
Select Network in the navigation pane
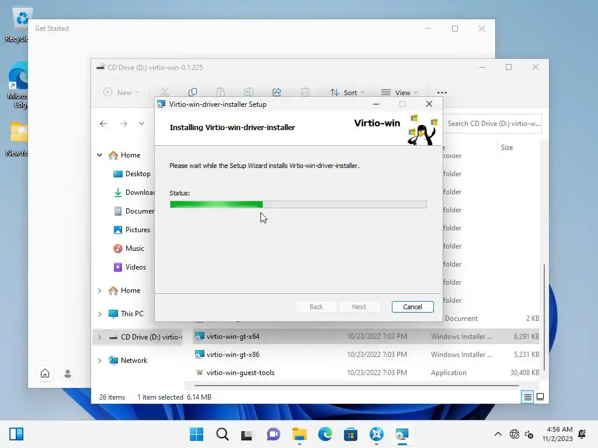tap(128, 360)
